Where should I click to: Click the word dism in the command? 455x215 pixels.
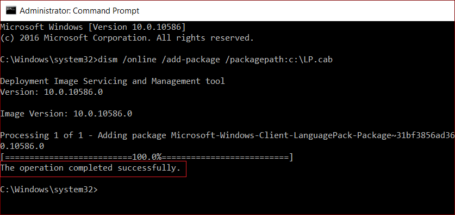coord(108,60)
